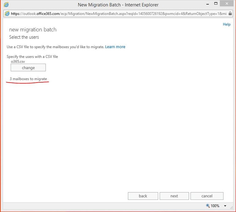
Task: Click the '3 mailboxes to migrate' text
Action: [x=28, y=79]
